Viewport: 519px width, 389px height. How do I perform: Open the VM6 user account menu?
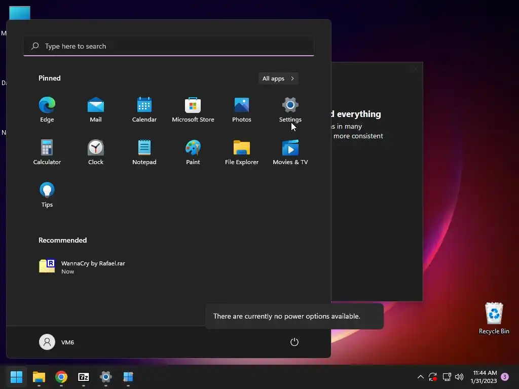point(57,342)
